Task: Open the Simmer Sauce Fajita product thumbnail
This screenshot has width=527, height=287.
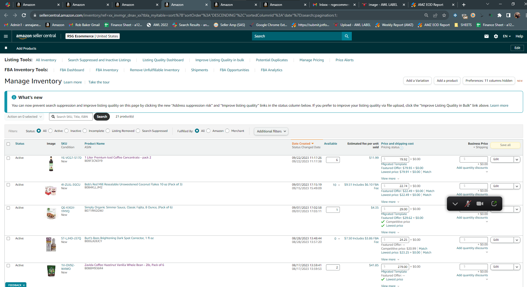Action: (x=51, y=213)
